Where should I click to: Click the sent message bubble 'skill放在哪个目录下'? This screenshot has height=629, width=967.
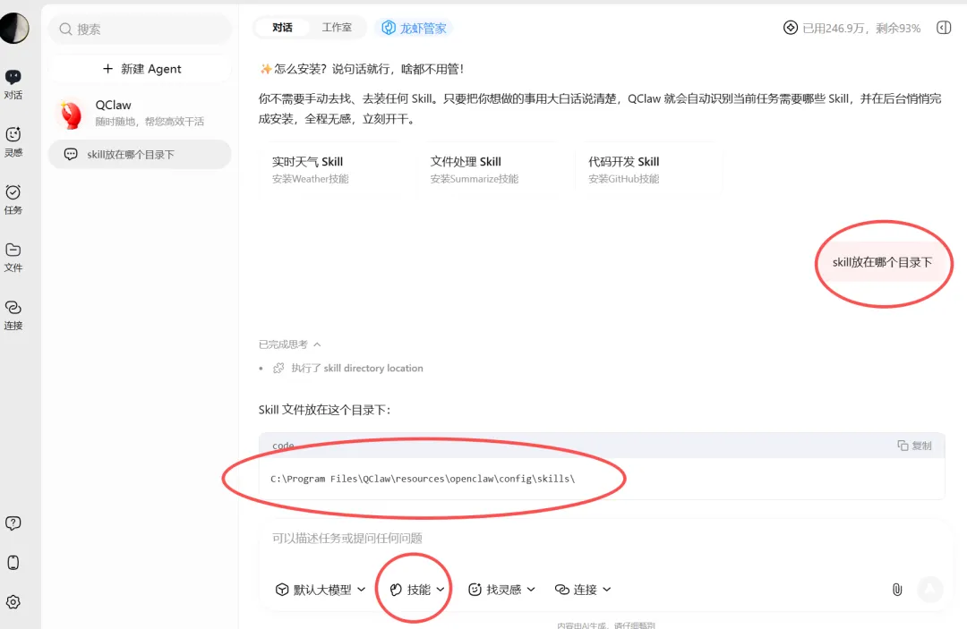882,262
